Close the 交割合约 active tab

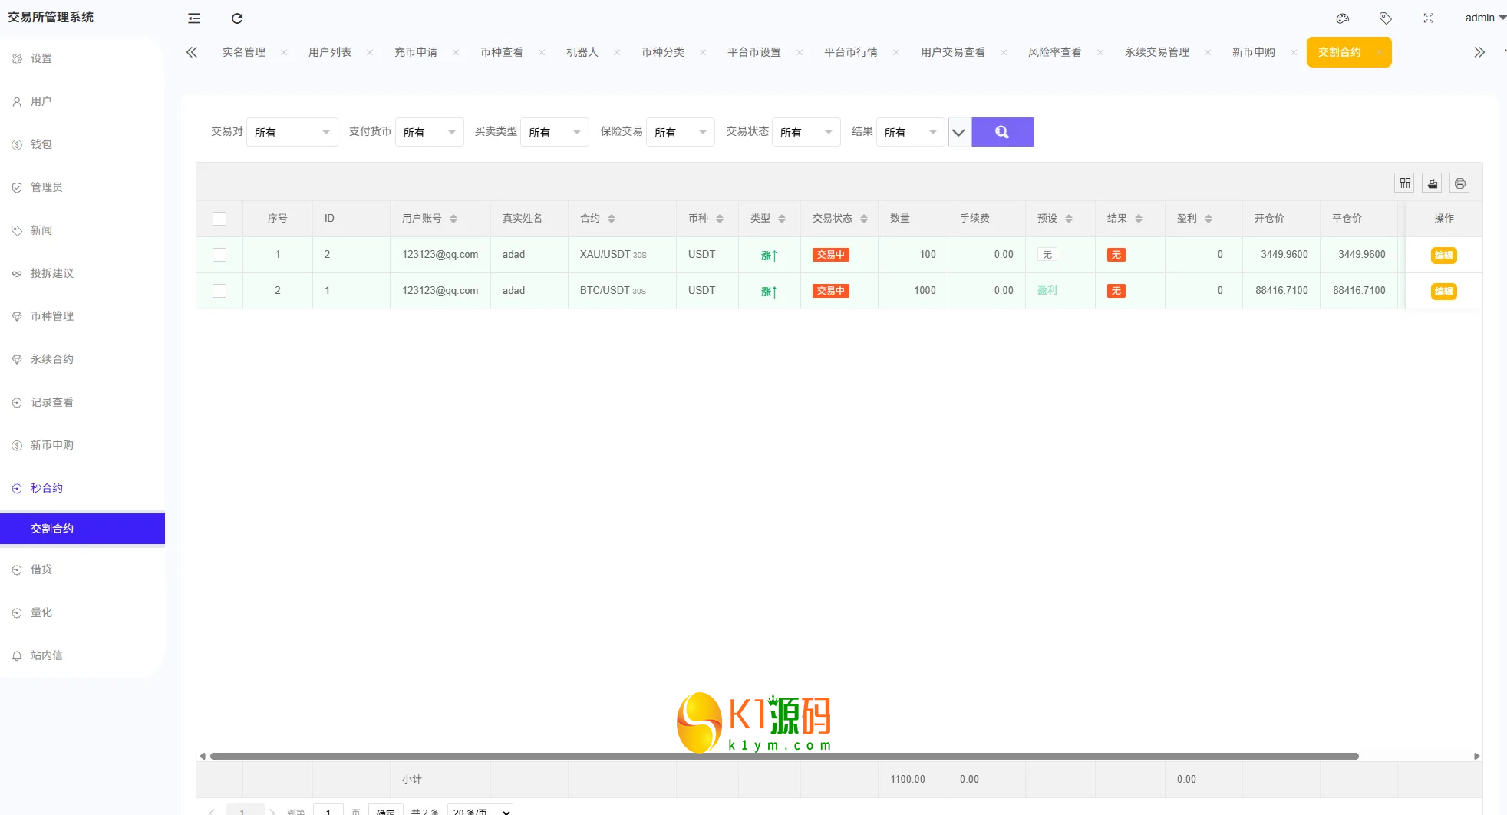pyautogui.click(x=1379, y=52)
